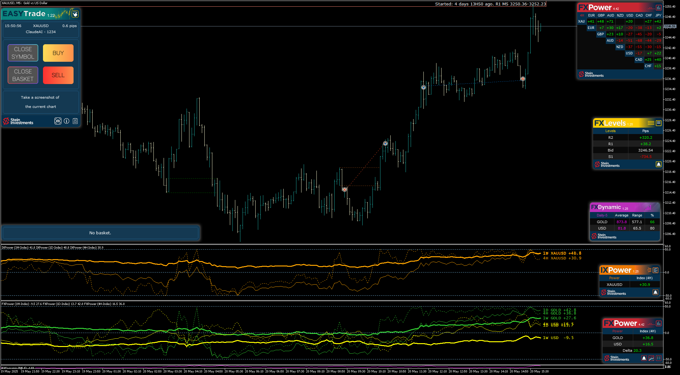Open the EASYTrade info icon
This screenshot has height=375, width=680.
67,121
